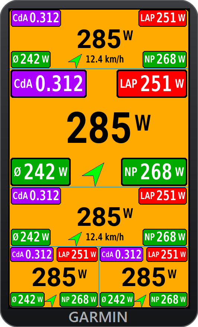Viewport: 198px width, 327px height.
Task: Select the LAP 251 W badge in the third field
Action: coord(163,196)
